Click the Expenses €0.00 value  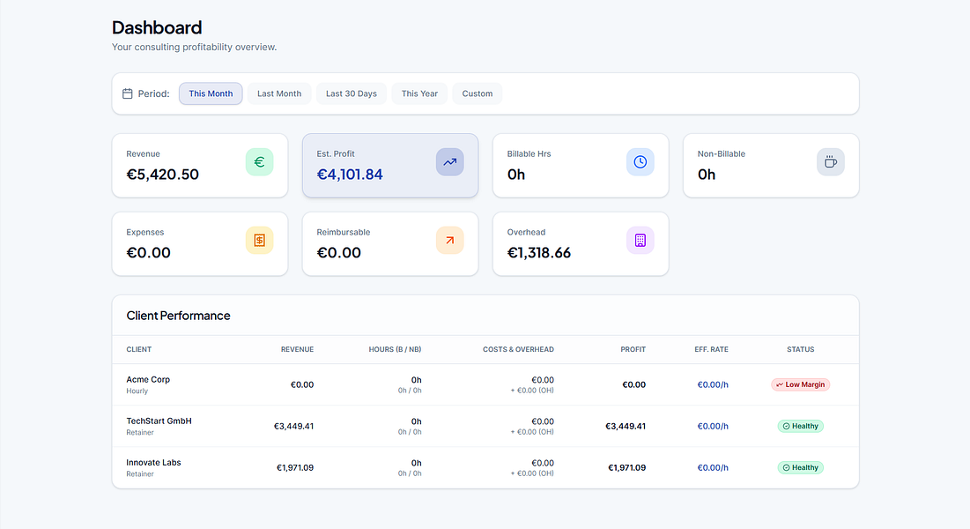tap(149, 253)
